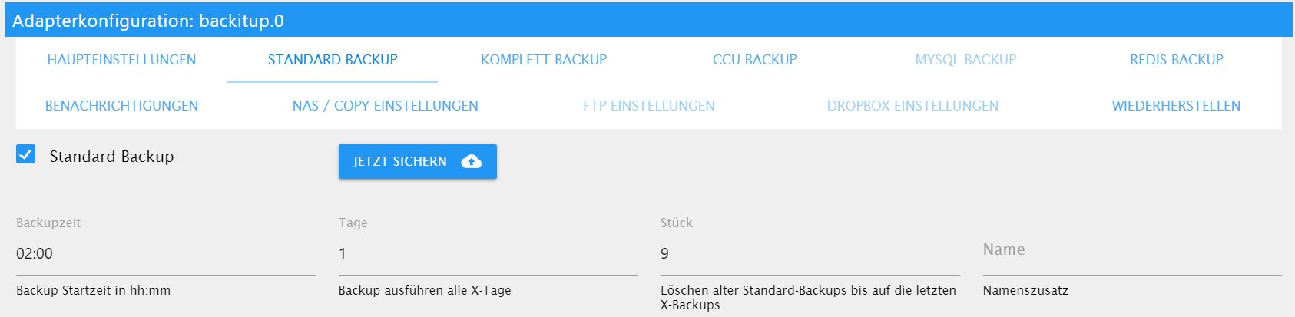Switch to the Komplett Backup tab

(x=544, y=60)
